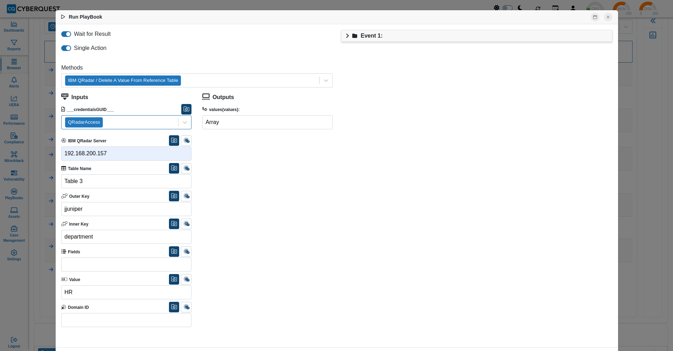Click the sun light-mode icon

[496, 8]
